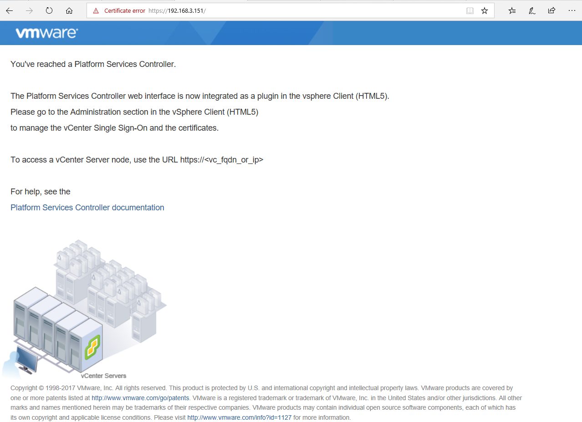The width and height of the screenshot is (582, 422).
Task: Click 'Copyright © 1998-2017 VMware, Inc.' text
Action: pyautogui.click(x=62, y=388)
